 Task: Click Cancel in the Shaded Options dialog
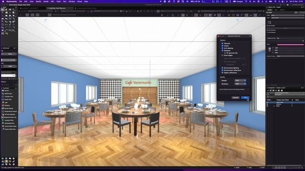(235, 97)
